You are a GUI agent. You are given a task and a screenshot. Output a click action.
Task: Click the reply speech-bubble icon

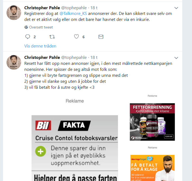point(28,37)
